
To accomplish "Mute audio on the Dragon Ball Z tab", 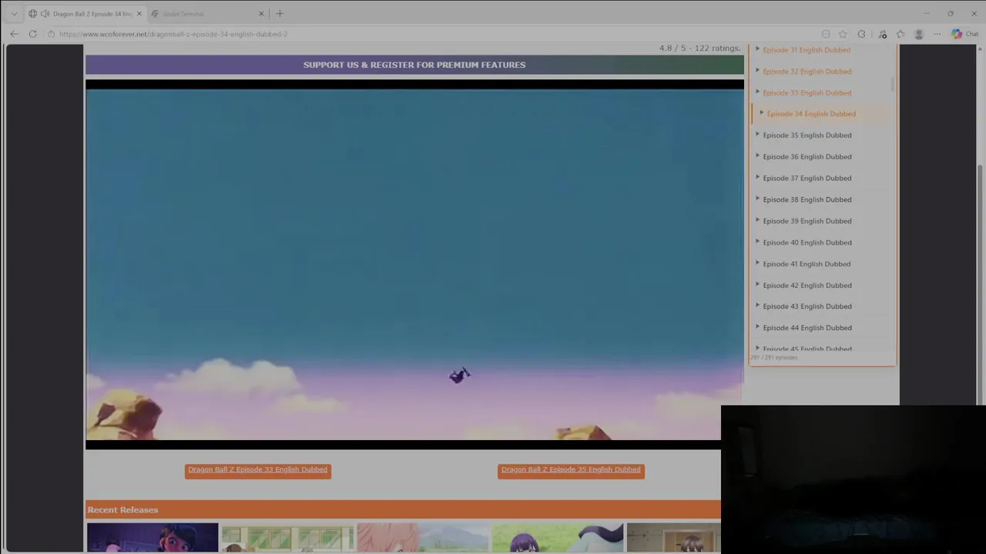I will click(x=45, y=14).
